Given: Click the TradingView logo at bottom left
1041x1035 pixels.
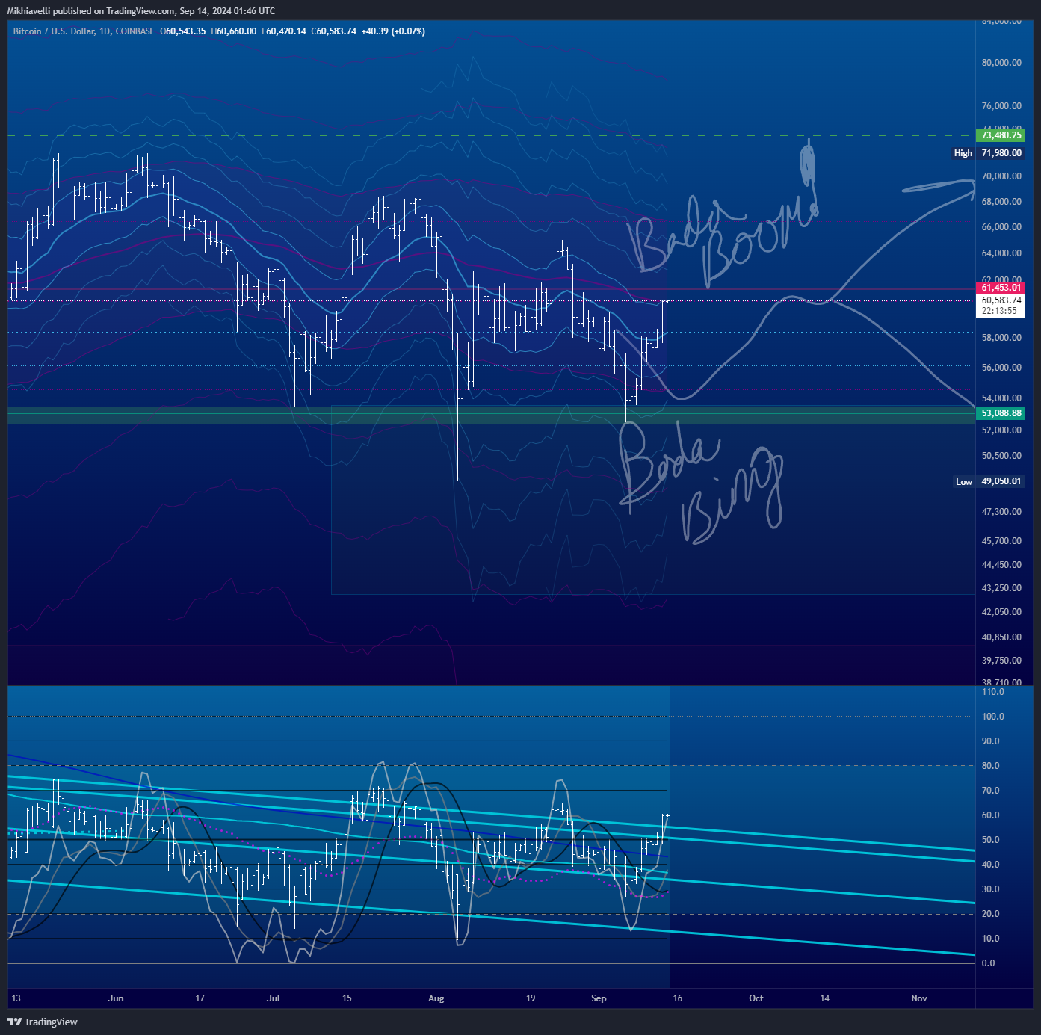Looking at the screenshot, I should click(x=43, y=1022).
